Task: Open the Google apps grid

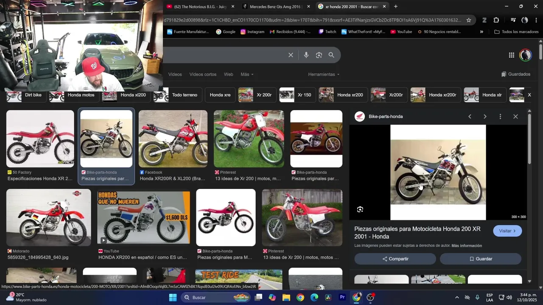Action: click(x=512, y=55)
